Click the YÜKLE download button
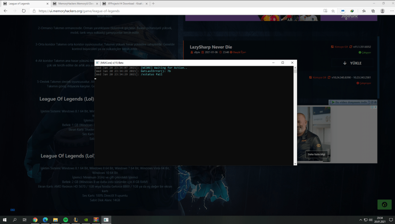Image resolution: width=395 pixels, height=224 pixels. coord(352,63)
